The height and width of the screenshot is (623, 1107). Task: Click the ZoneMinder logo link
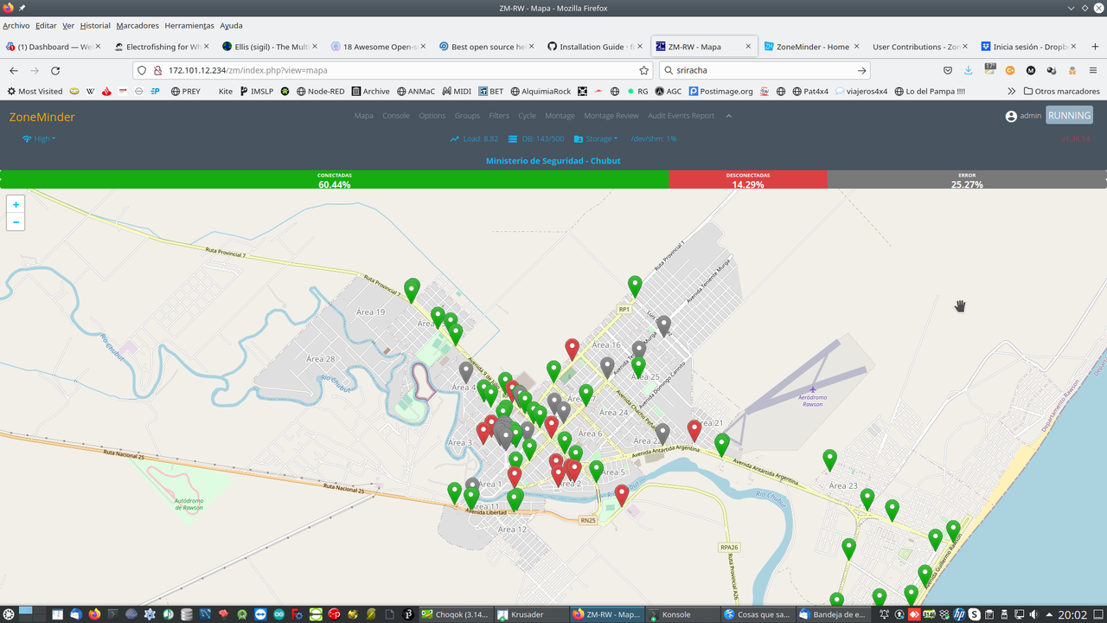pos(42,117)
